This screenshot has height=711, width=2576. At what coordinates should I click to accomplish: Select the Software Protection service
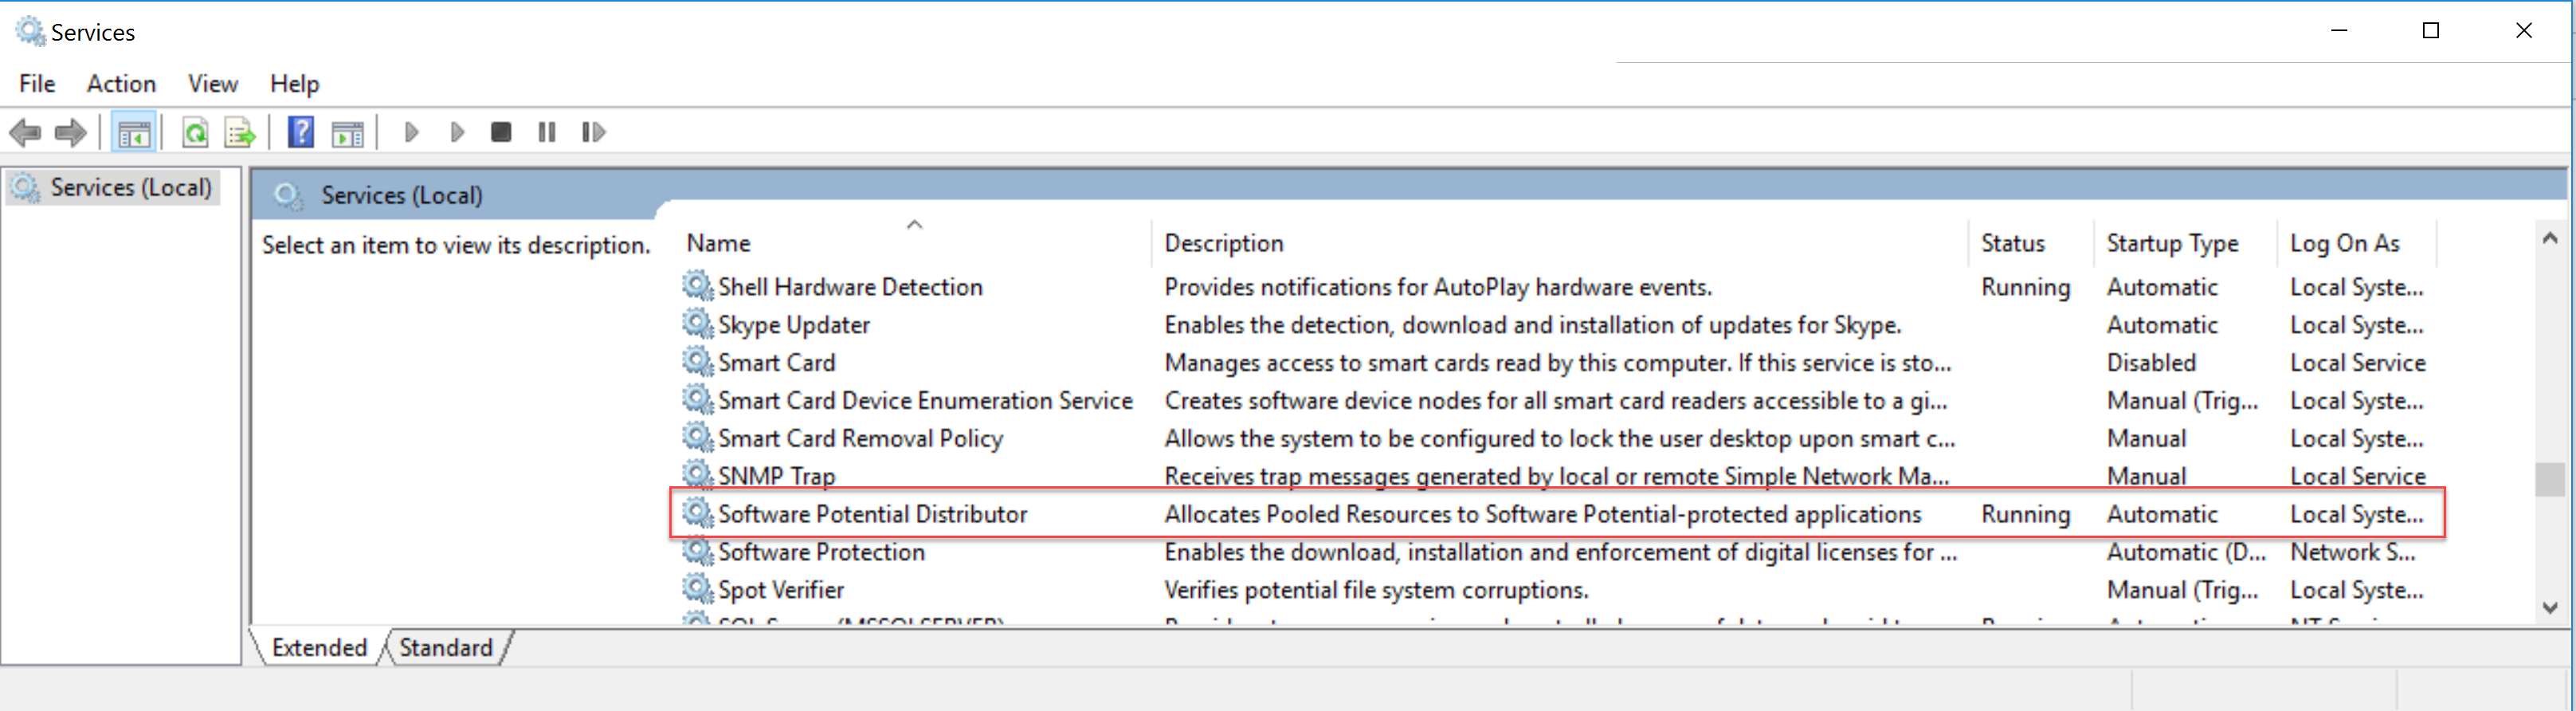(x=821, y=552)
